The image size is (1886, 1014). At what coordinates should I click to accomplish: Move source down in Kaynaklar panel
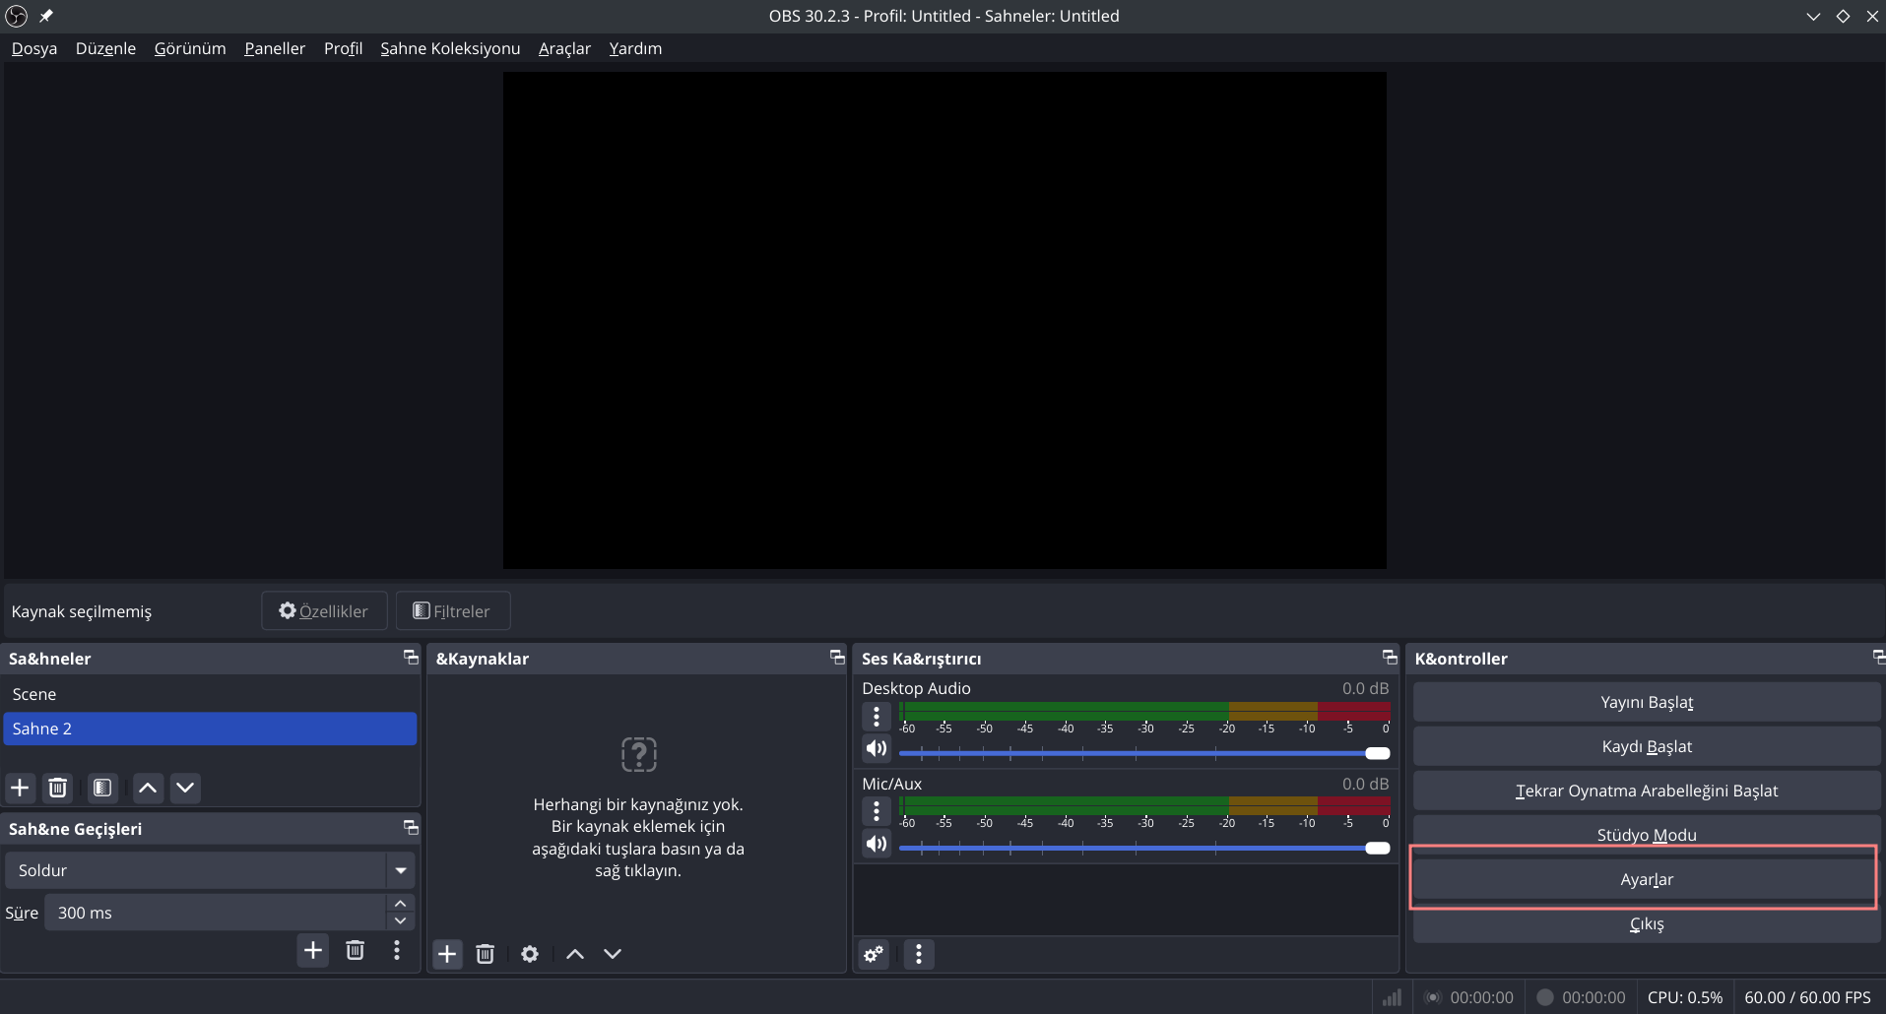click(x=613, y=954)
